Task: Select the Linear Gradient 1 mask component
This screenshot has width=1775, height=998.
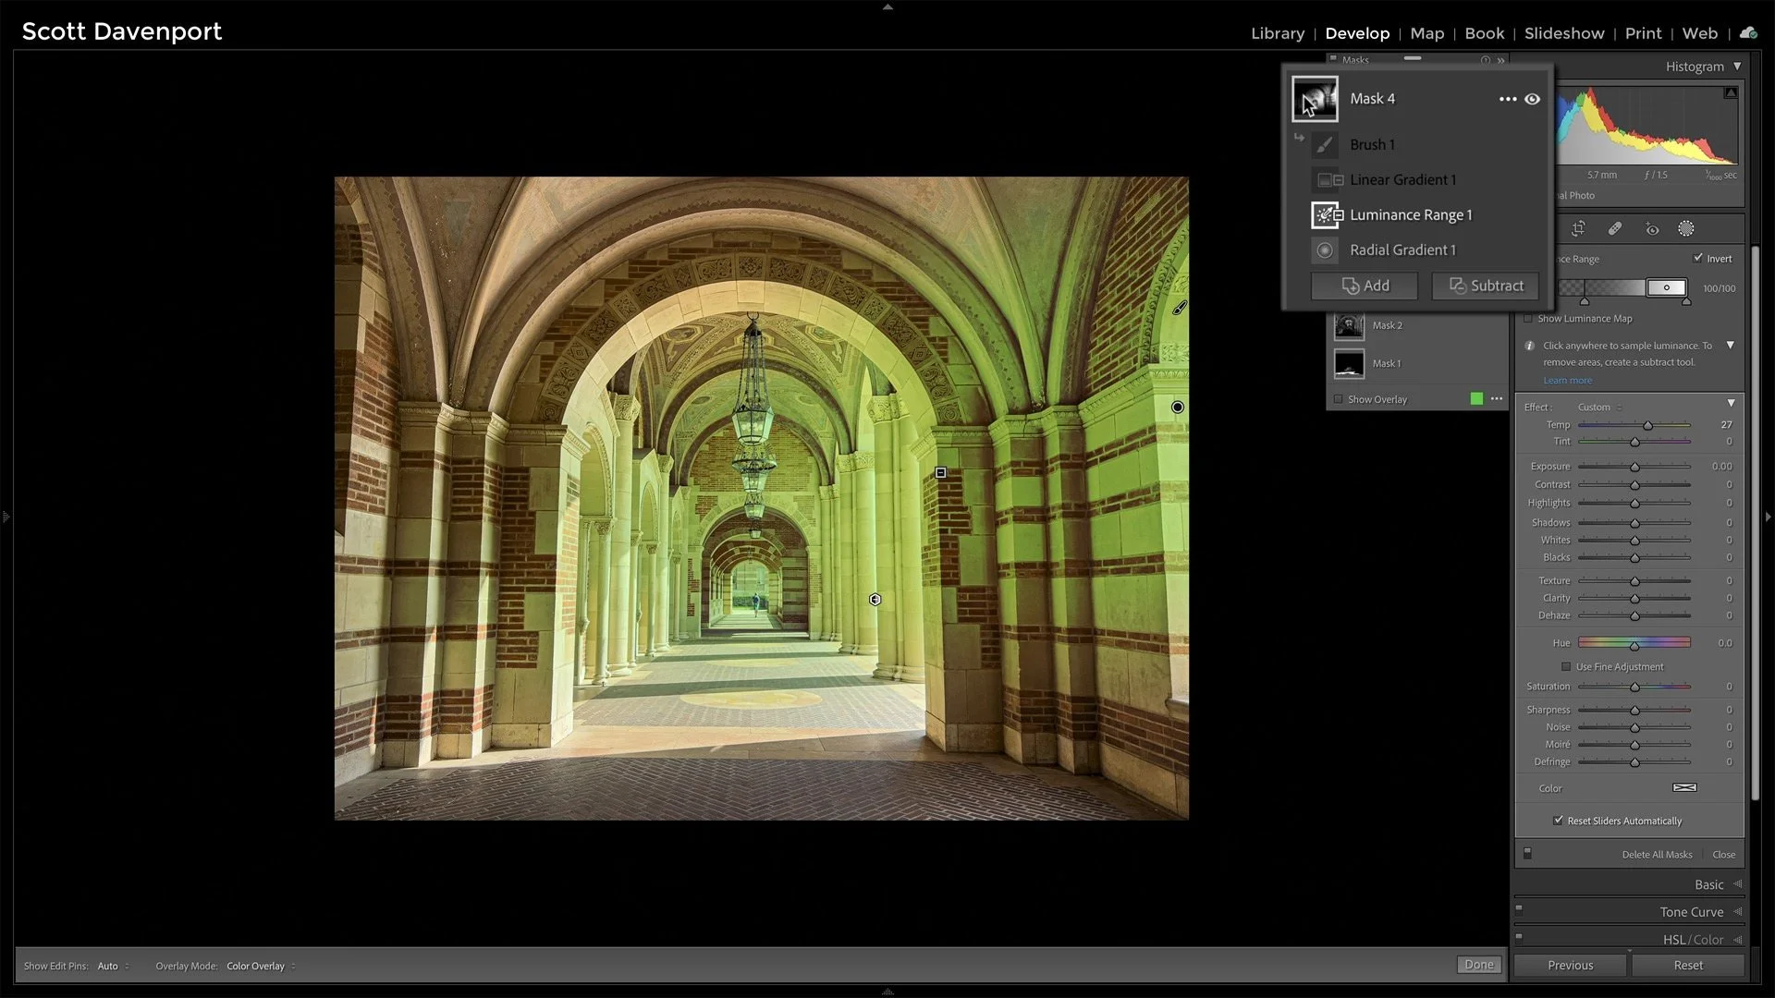Action: (1402, 179)
